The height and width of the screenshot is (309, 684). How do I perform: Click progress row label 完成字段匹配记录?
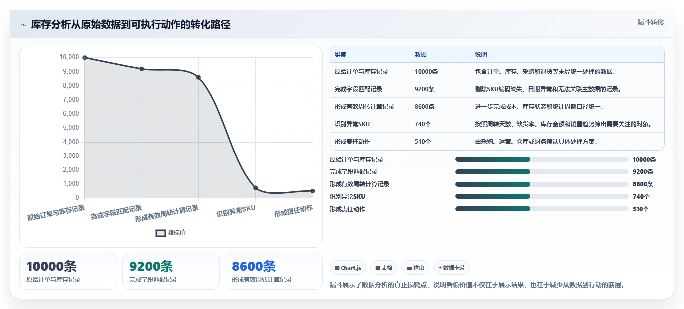tap(353, 172)
